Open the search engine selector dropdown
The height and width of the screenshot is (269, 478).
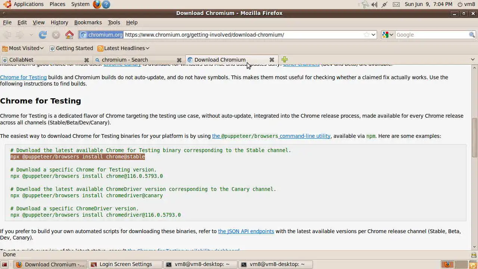(388, 35)
